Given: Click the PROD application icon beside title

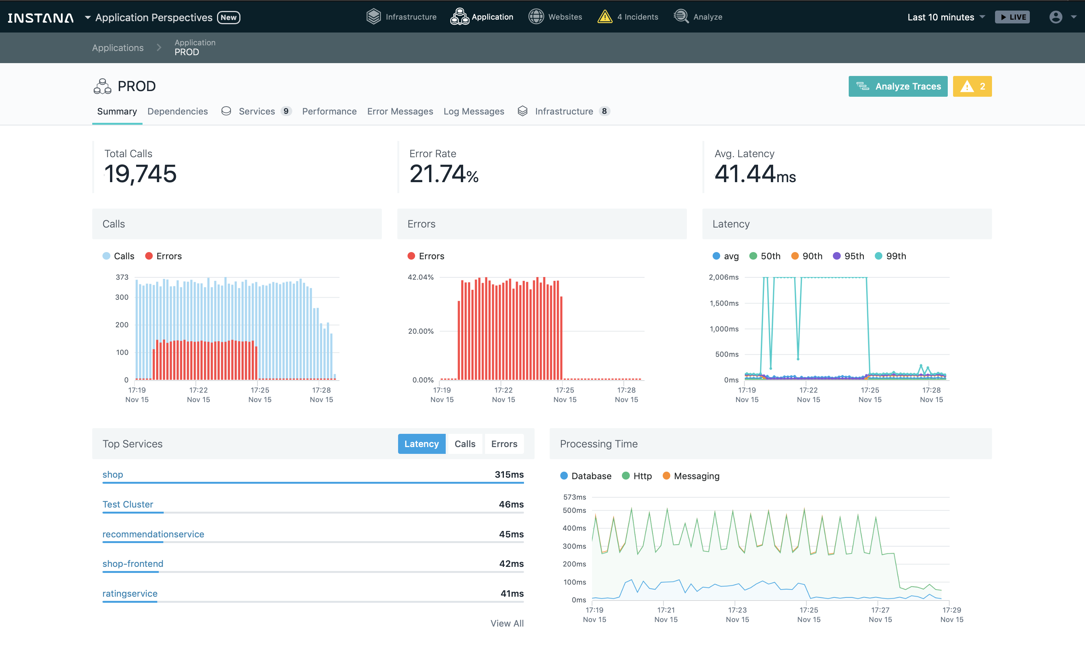Looking at the screenshot, I should (x=102, y=86).
